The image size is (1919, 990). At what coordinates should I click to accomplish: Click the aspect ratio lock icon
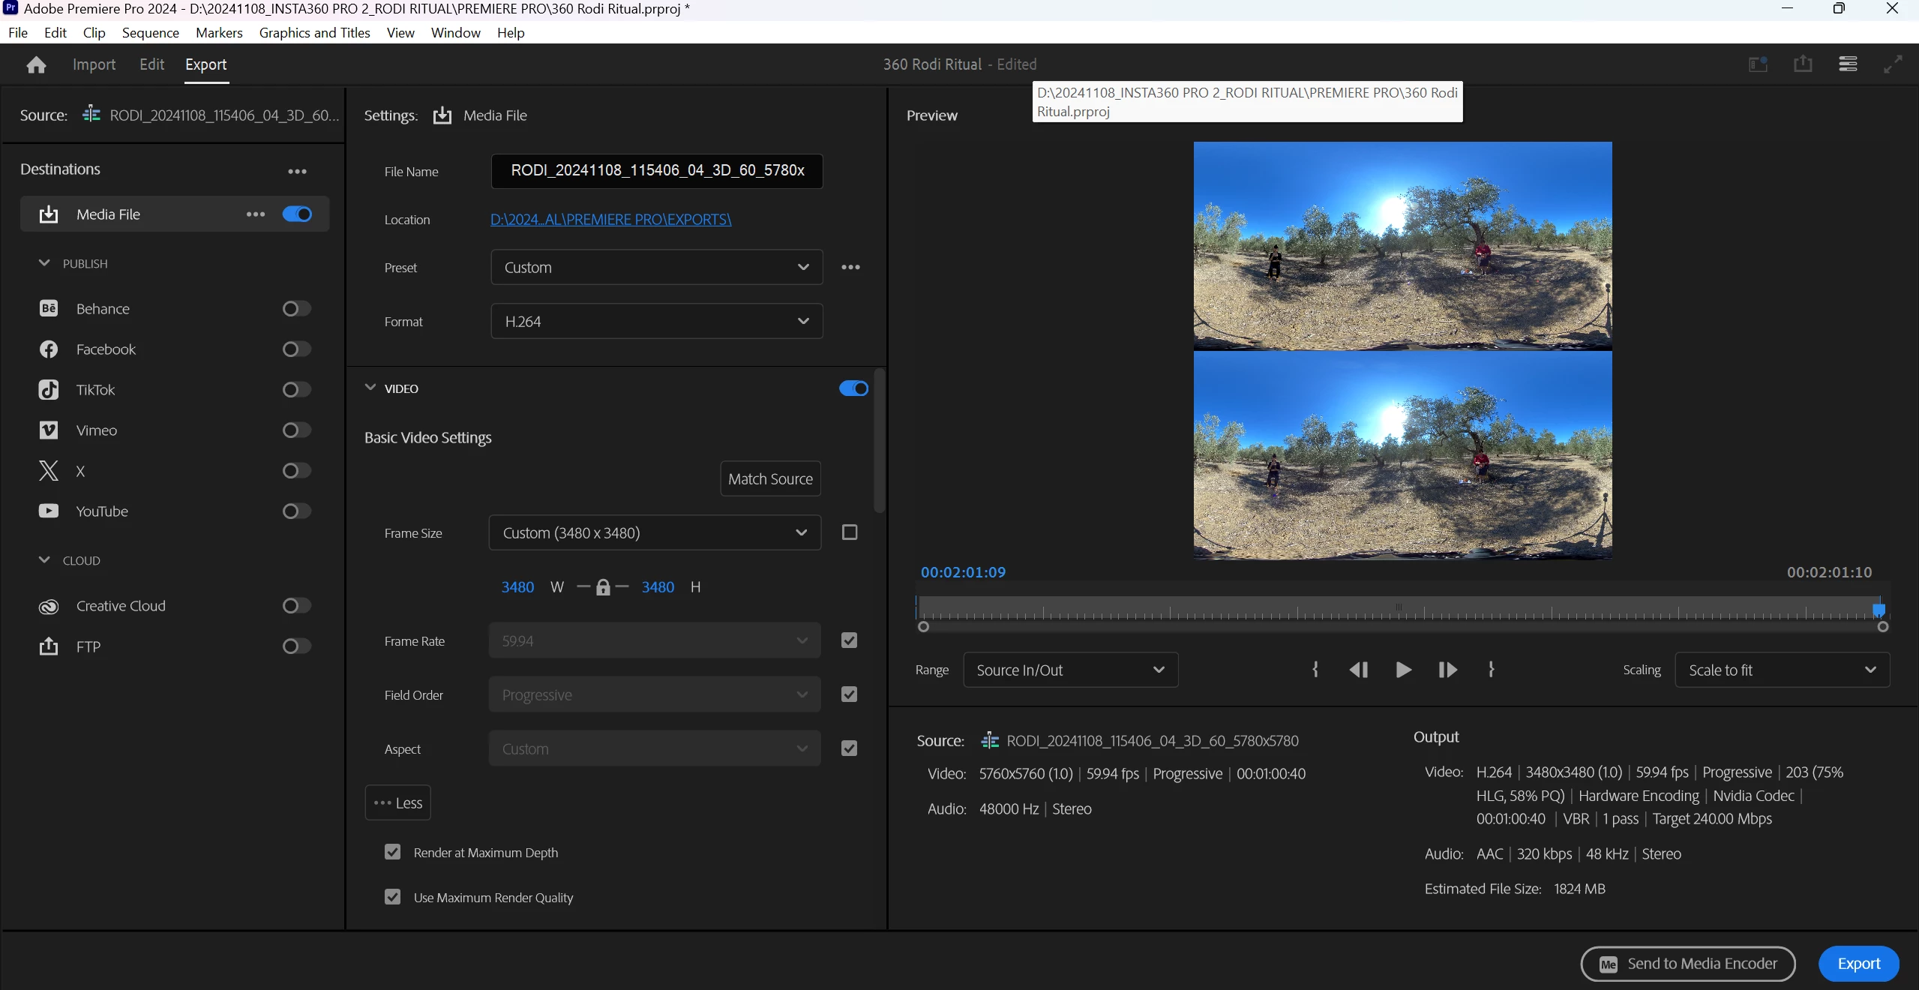603,587
